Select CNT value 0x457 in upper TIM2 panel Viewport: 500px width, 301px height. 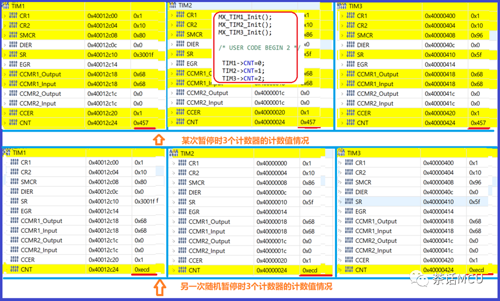pos(308,122)
